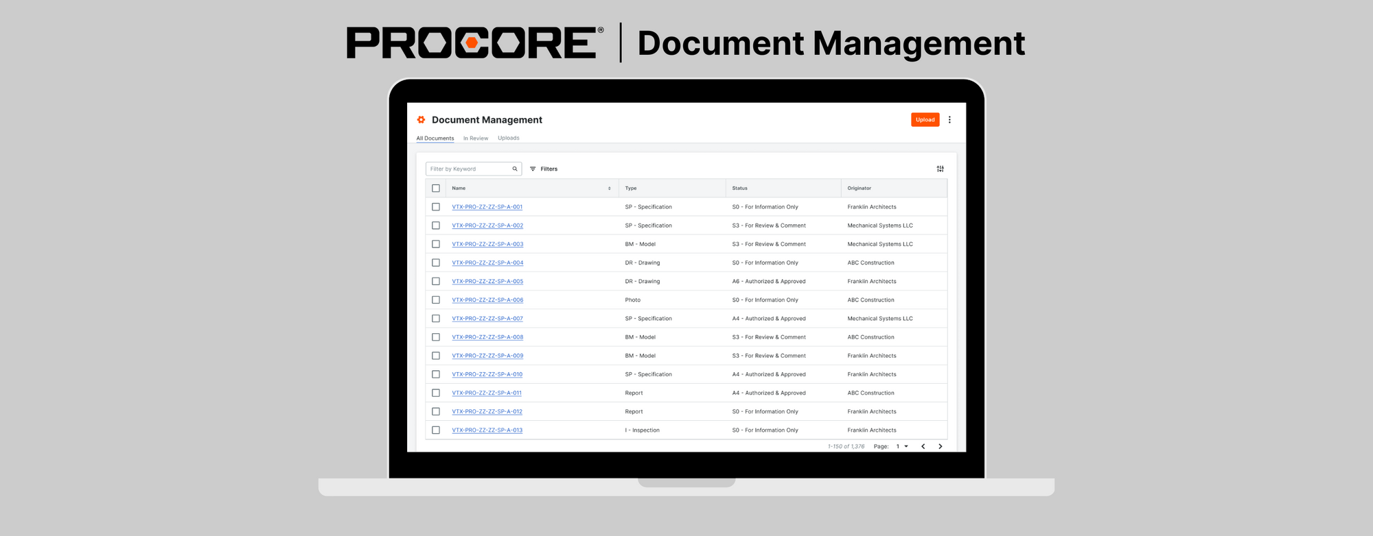Click 'DR - Drawing' type in row 004

tap(642, 263)
